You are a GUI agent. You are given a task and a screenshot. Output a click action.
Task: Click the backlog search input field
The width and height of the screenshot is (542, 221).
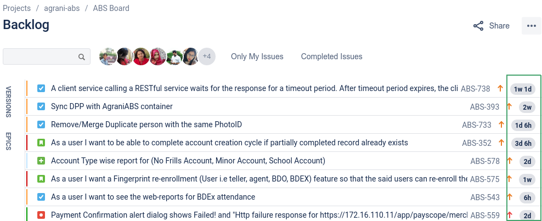coord(47,56)
